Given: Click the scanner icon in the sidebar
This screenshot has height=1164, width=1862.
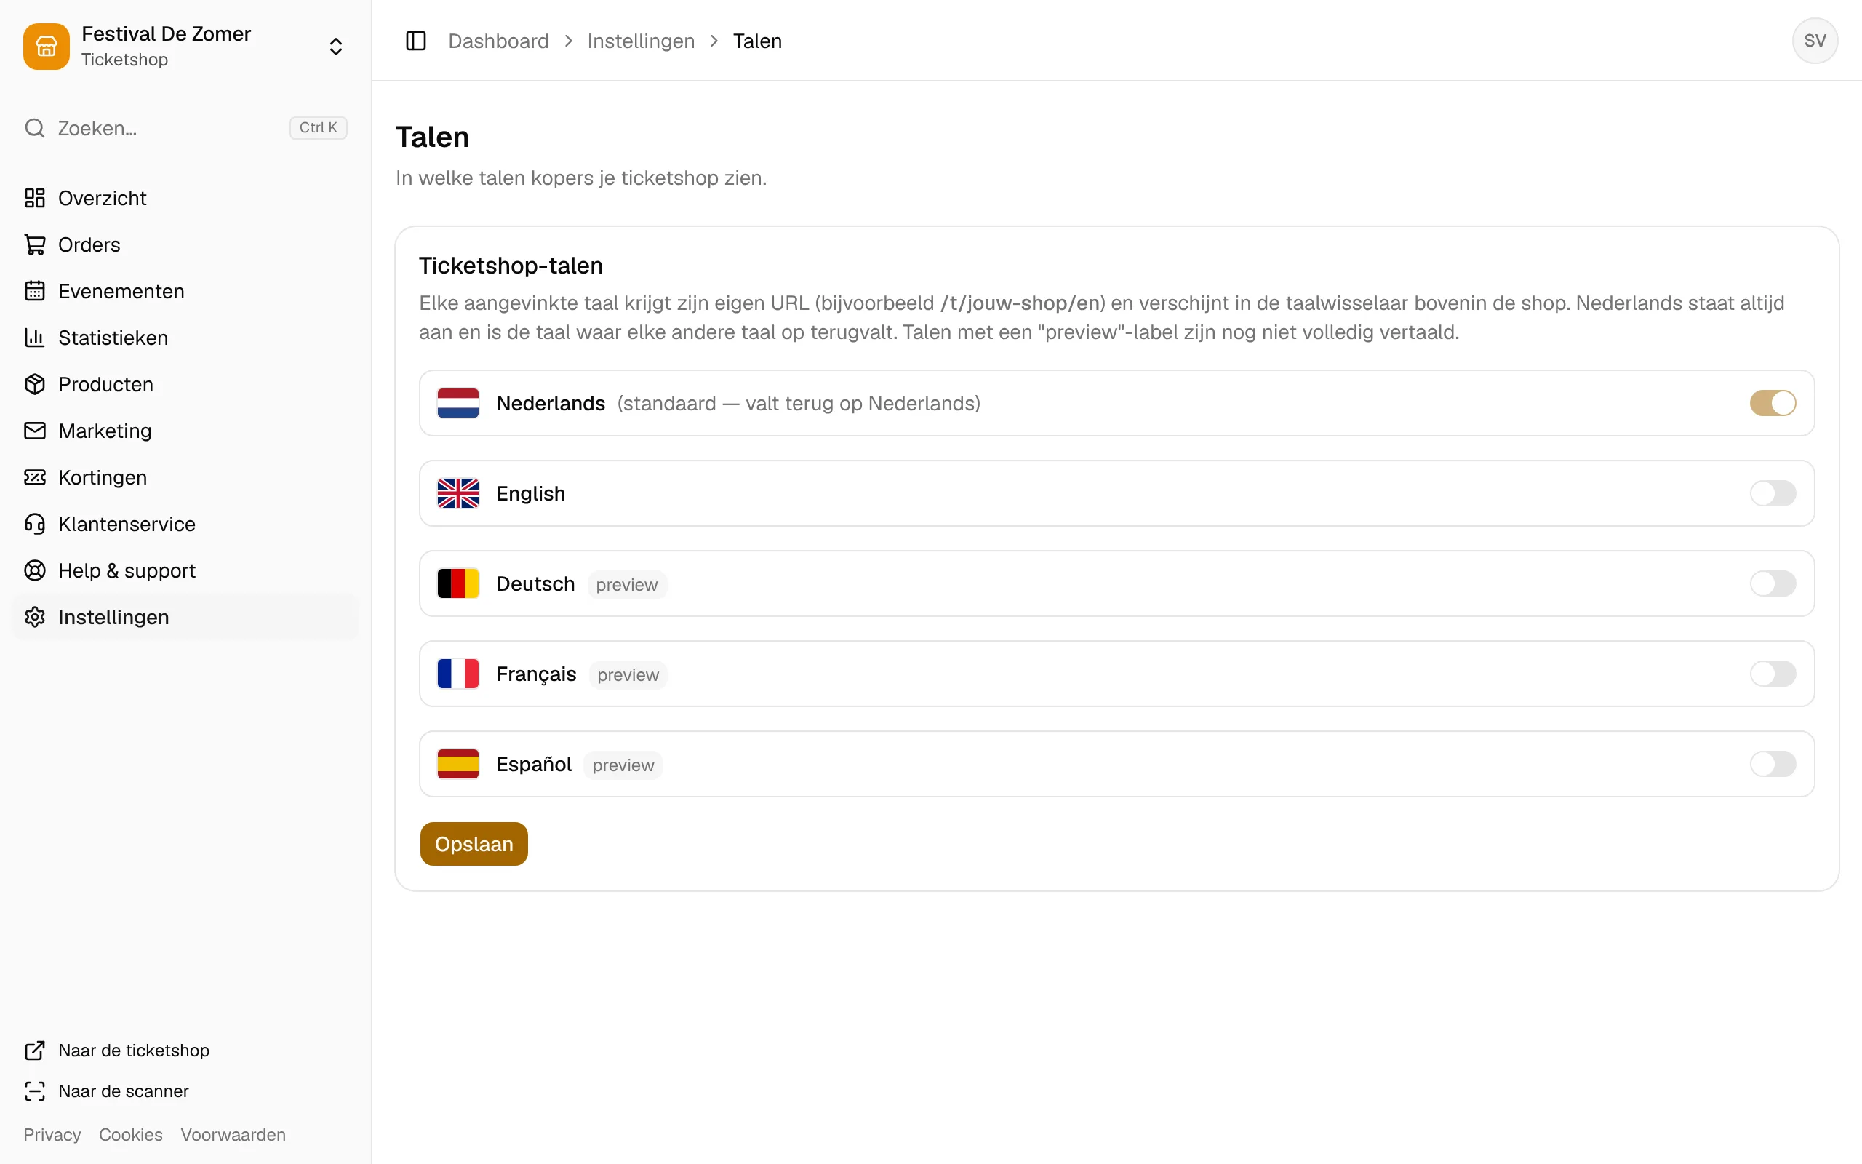Looking at the screenshot, I should pyautogui.click(x=35, y=1091).
